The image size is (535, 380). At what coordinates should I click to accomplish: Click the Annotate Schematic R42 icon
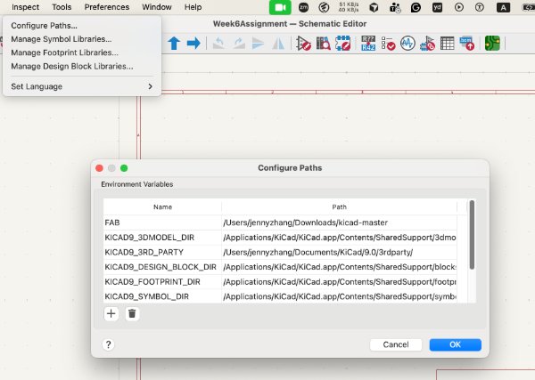coord(368,44)
